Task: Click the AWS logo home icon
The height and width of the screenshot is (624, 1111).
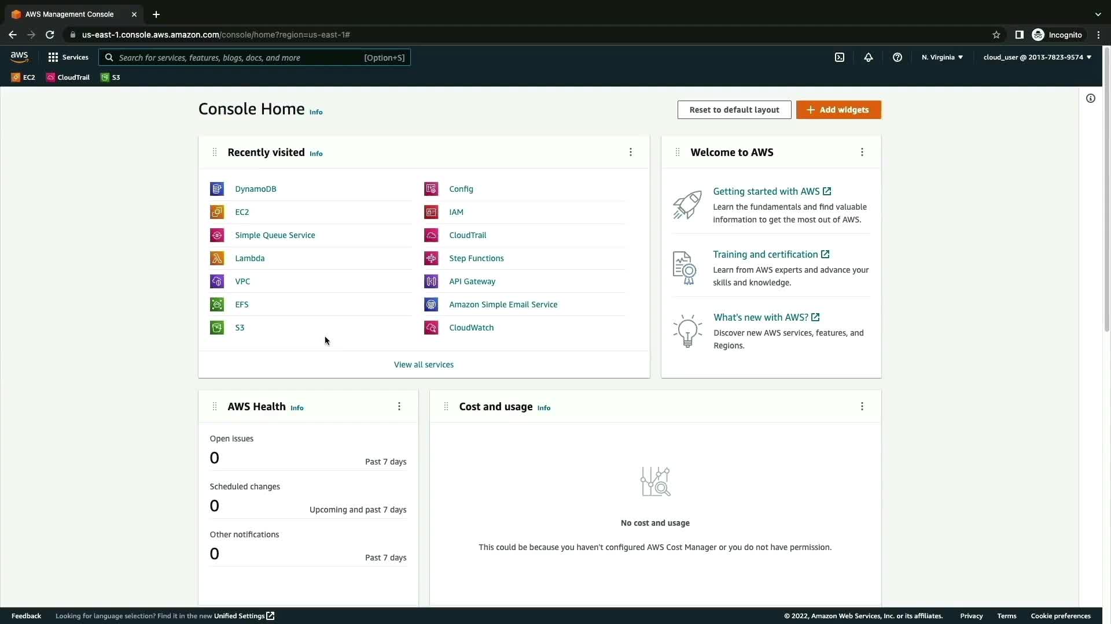Action: coord(19,57)
